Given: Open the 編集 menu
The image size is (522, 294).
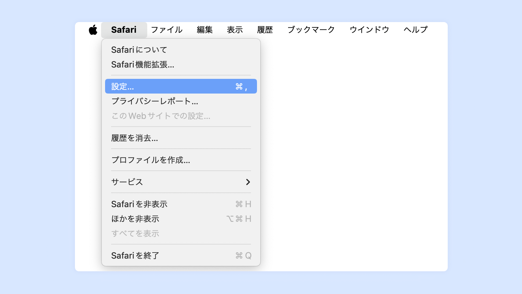Looking at the screenshot, I should point(204,30).
